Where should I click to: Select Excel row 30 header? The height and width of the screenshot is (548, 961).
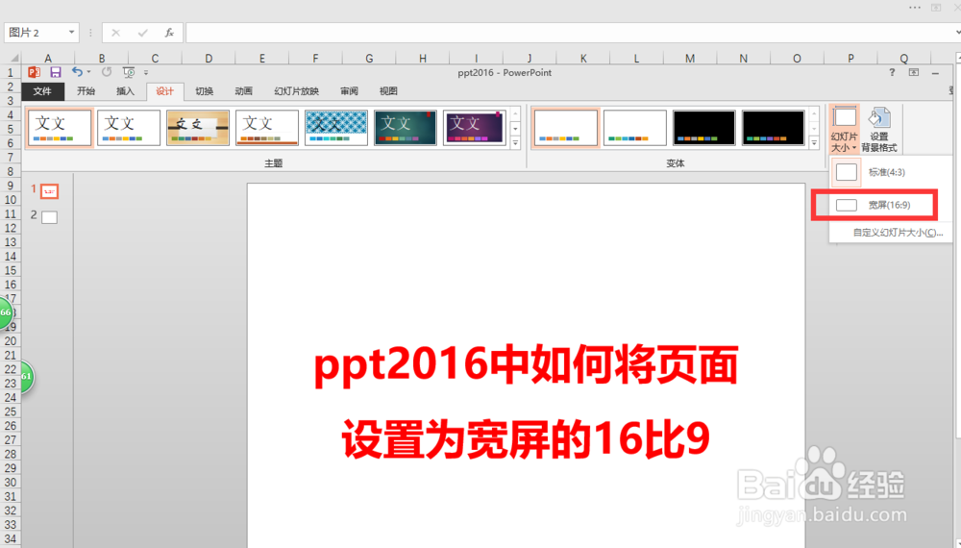(x=11, y=482)
